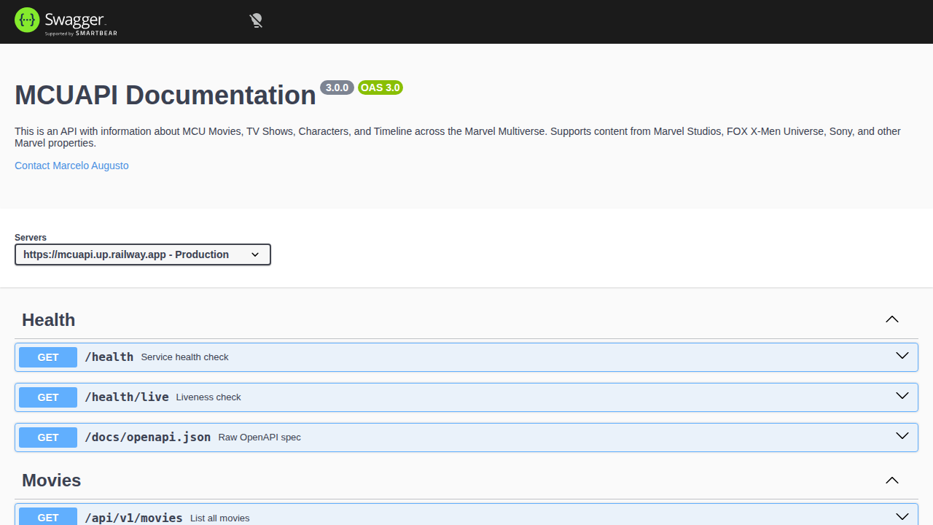Expand the /api/v1/movies endpoint chevron
This screenshot has height=525, width=933.
[902, 516]
